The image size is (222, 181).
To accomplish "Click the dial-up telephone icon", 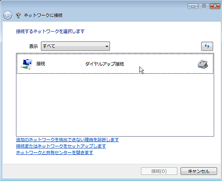I will point(203,64).
